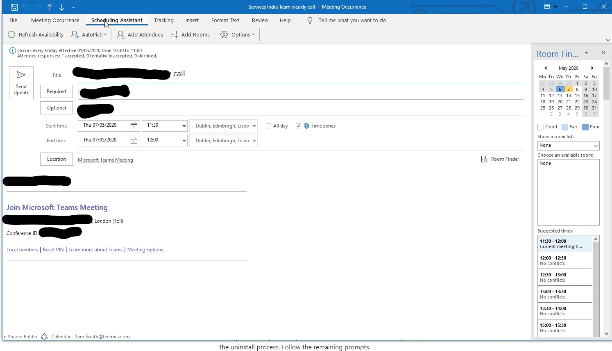Choose the 12:00 - 12:30 suggested time
This screenshot has width=612, height=351.
(565, 261)
